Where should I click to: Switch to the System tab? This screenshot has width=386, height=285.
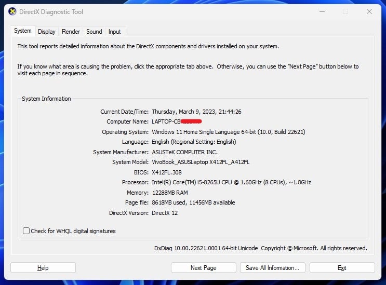[23, 31]
